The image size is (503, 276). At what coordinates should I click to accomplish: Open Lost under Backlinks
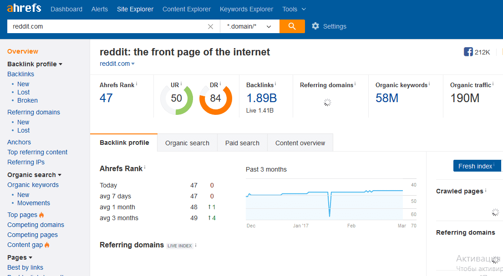click(23, 92)
